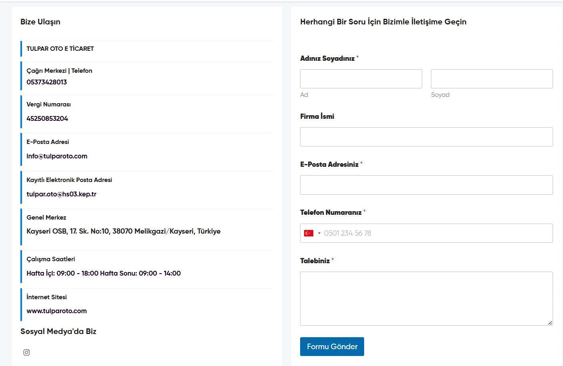This screenshot has width=563, height=366.
Task: Open the Instagram social media icon
Action: click(x=26, y=352)
